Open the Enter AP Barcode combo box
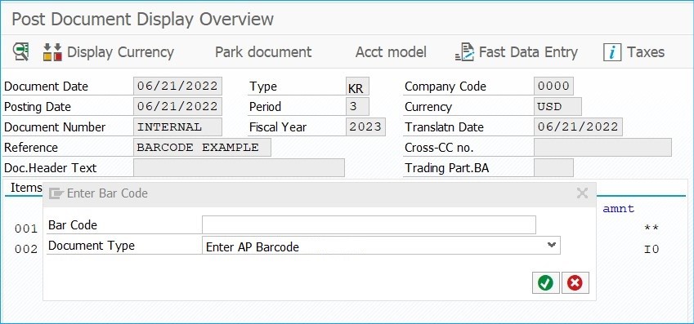Viewport: 694px width, 324px height. 381,246
